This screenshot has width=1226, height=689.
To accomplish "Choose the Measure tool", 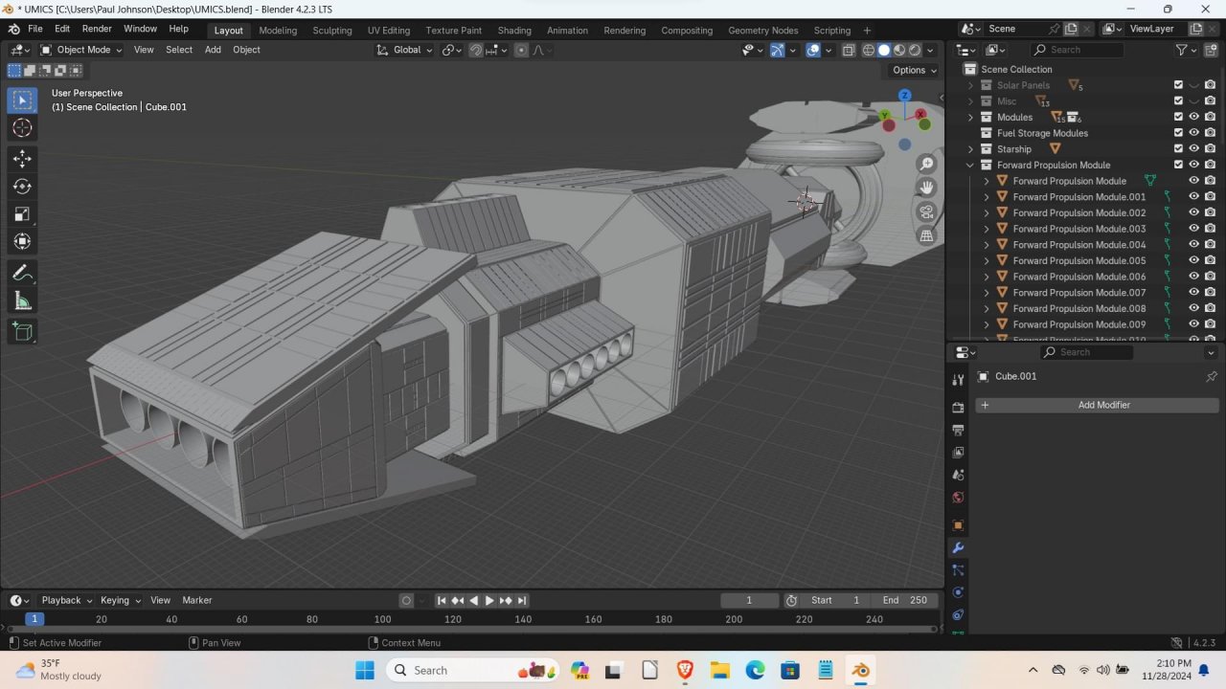I will pyautogui.click(x=22, y=301).
